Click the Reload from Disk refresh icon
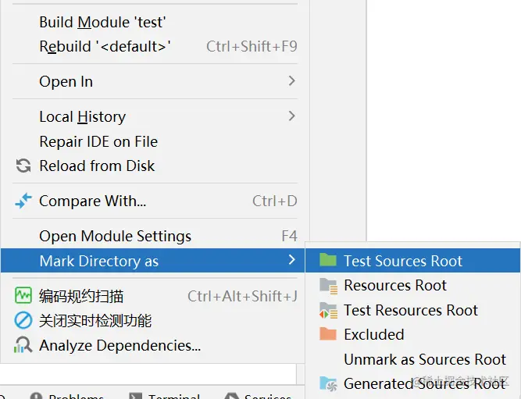 coord(23,166)
